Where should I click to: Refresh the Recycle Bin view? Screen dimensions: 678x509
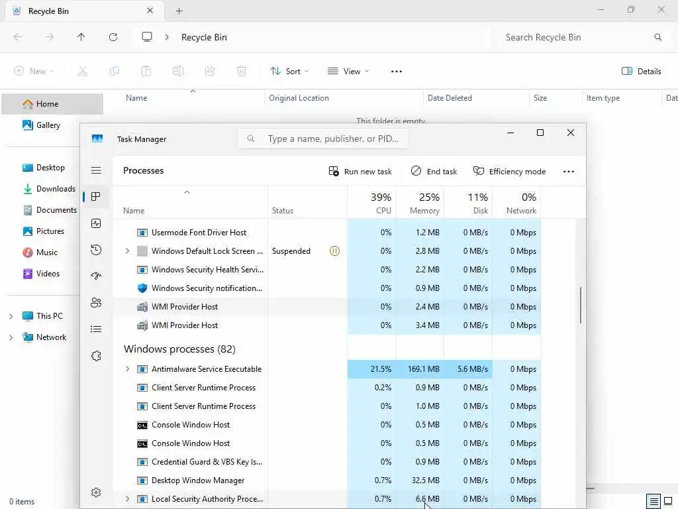113,37
